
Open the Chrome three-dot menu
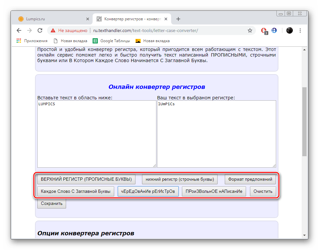click(x=300, y=30)
